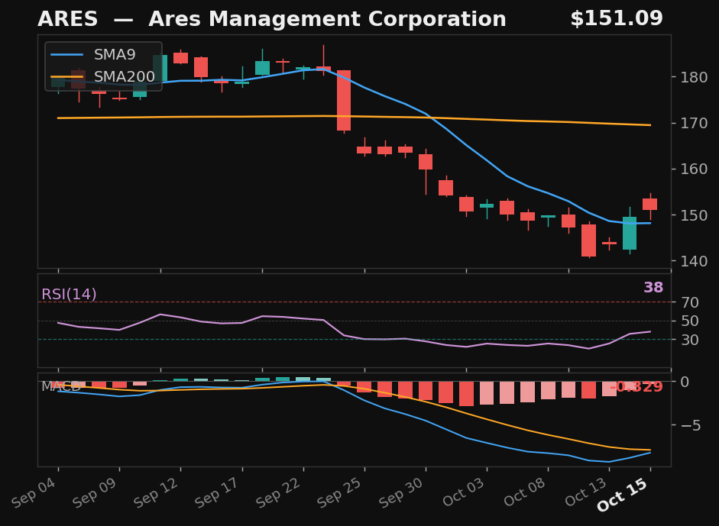Click the MACD 0 axis label
Viewport: 719px width, 526px height.
(x=685, y=382)
